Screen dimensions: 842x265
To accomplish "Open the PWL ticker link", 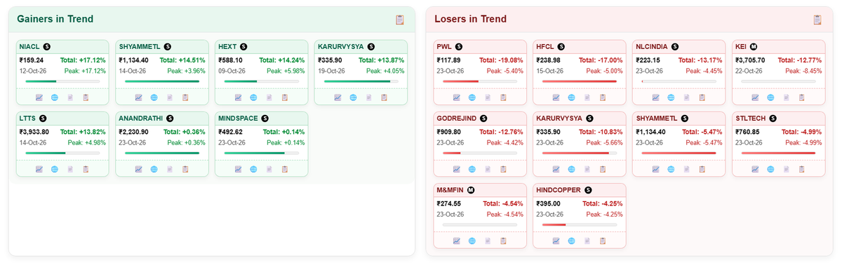I will tap(444, 46).
